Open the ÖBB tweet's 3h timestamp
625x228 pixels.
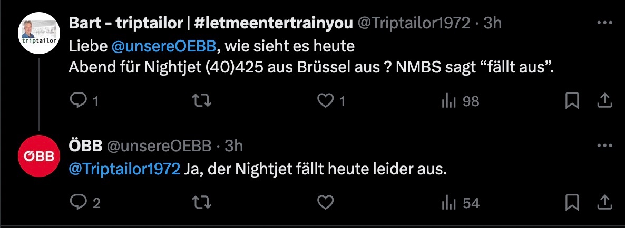[x=234, y=145]
